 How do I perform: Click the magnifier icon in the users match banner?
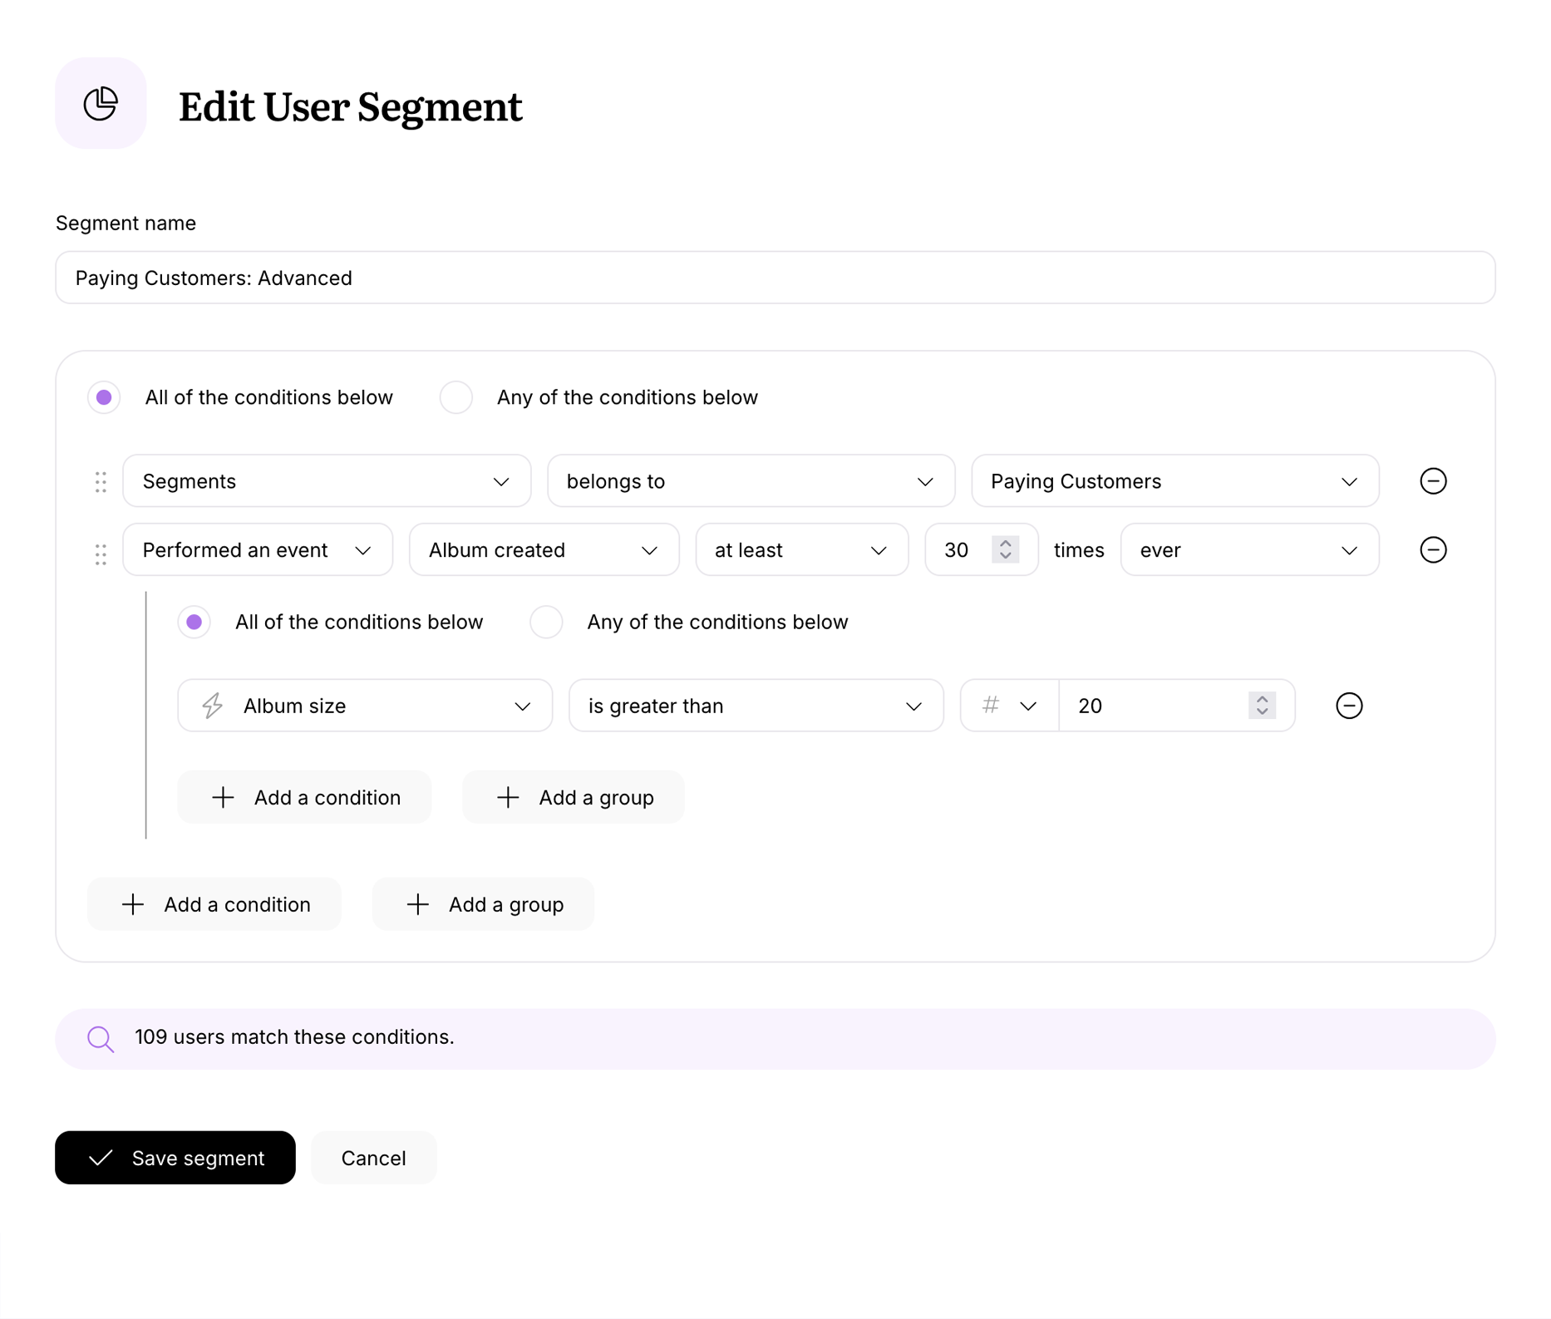click(x=100, y=1037)
